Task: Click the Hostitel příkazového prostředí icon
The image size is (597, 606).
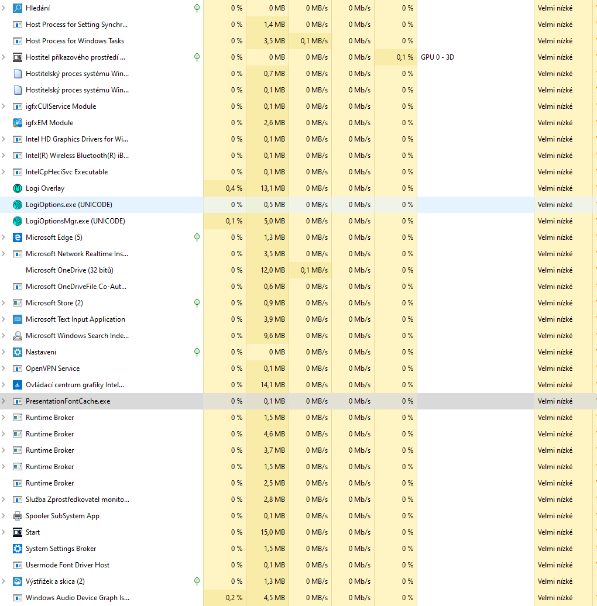Action: click(x=18, y=57)
